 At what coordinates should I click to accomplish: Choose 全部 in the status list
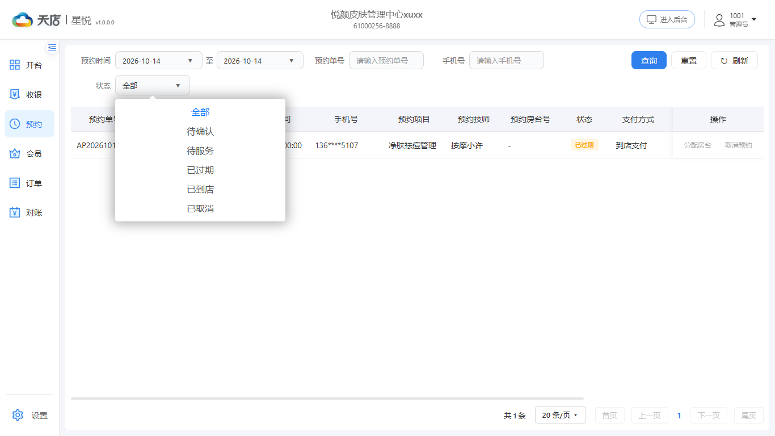click(200, 112)
